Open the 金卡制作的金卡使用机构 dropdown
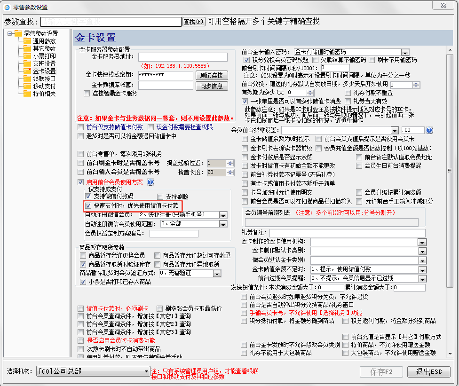 tap(422, 242)
